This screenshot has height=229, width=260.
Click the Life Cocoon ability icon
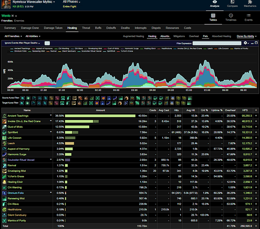point(4,138)
